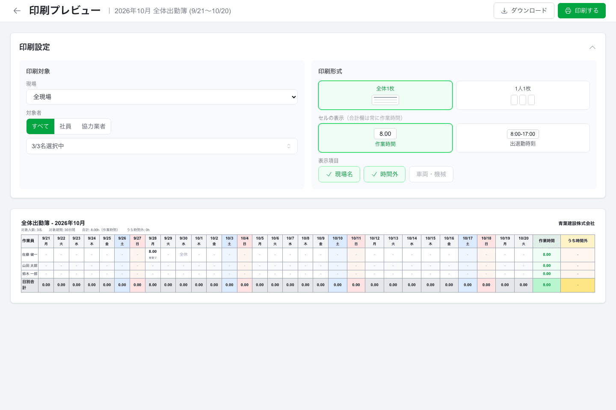Click the 佐藤 健一 worker name cell

coord(30,255)
